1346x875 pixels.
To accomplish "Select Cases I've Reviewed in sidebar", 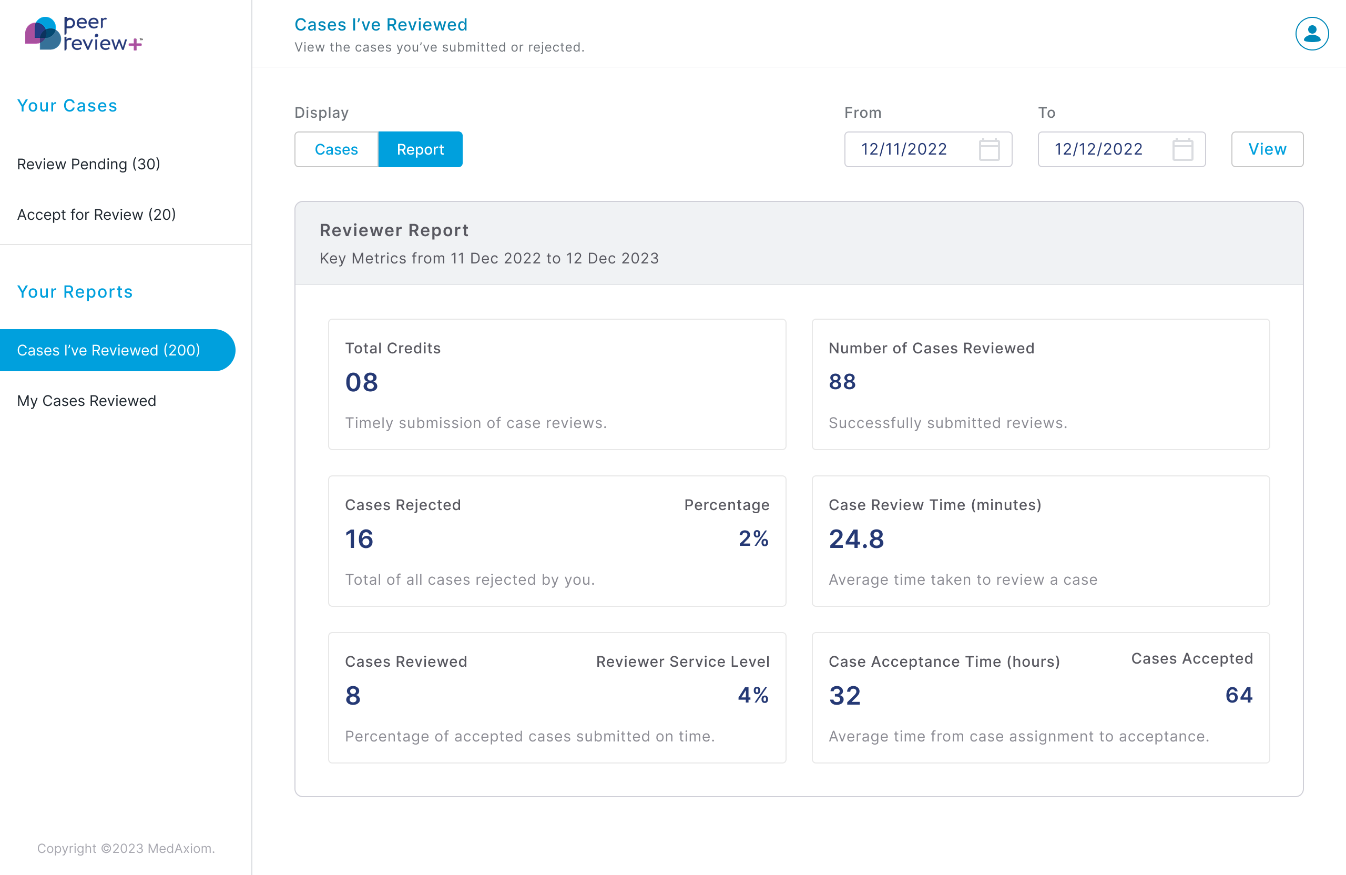I will point(109,350).
